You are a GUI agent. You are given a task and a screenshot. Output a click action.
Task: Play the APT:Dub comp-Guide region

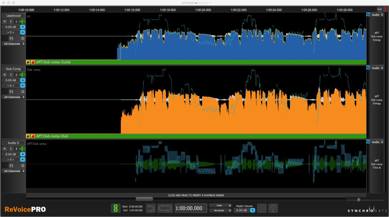coord(28,62)
